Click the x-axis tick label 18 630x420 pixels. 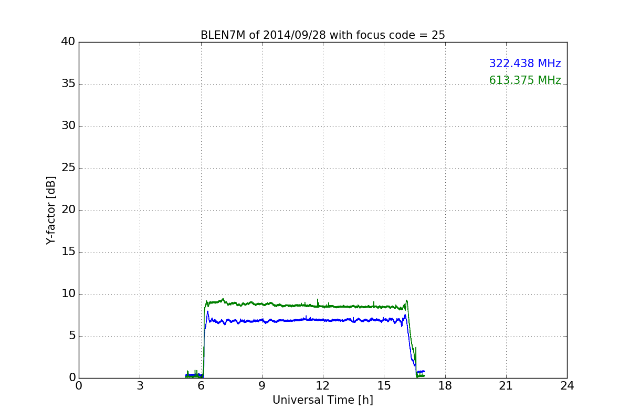(445, 386)
